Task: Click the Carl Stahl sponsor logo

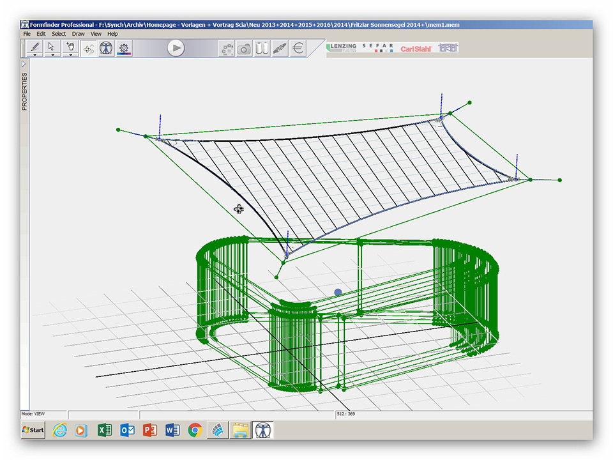Action: pos(416,49)
